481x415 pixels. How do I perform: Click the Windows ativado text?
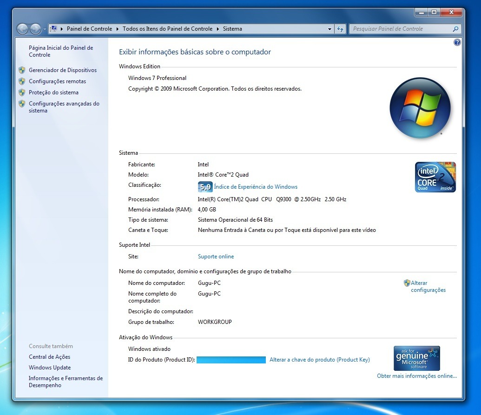coord(149,349)
